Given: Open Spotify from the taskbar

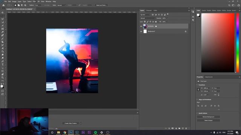Looking at the screenshot, I should pyautogui.click(x=95, y=132).
